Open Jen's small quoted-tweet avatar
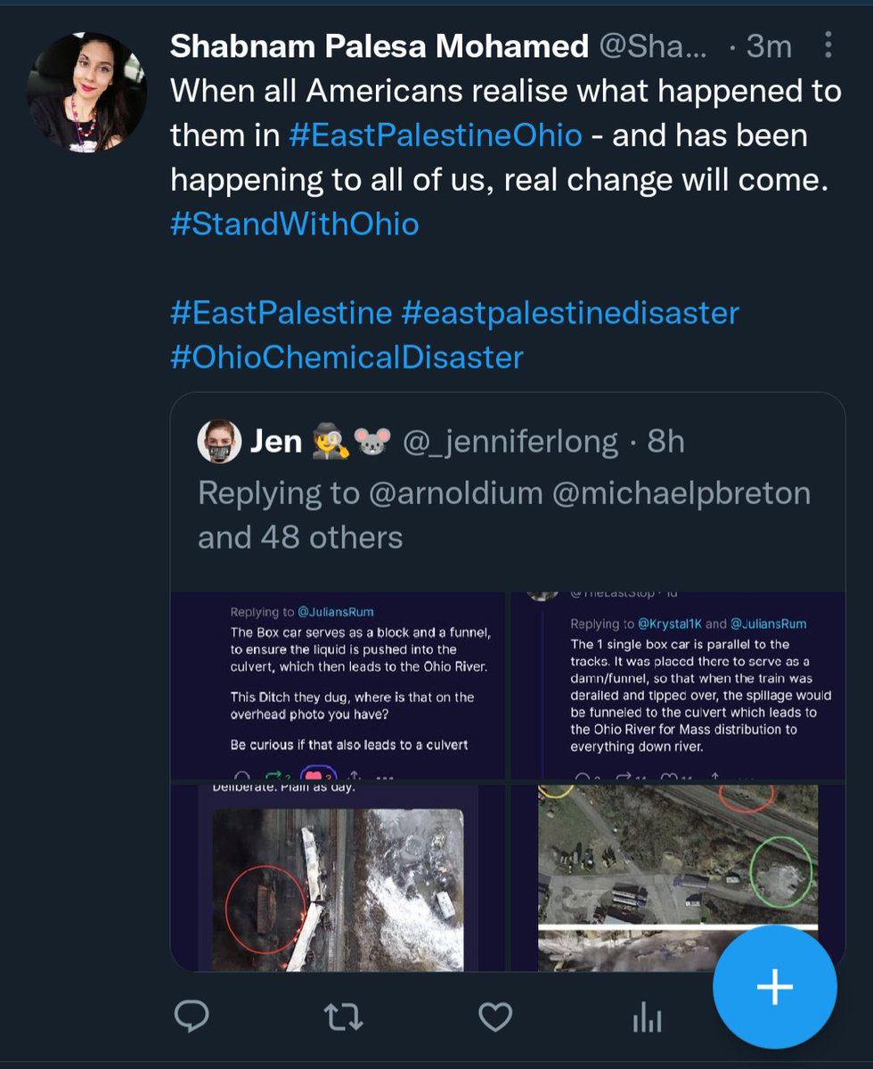The width and height of the screenshot is (873, 1069). click(218, 442)
